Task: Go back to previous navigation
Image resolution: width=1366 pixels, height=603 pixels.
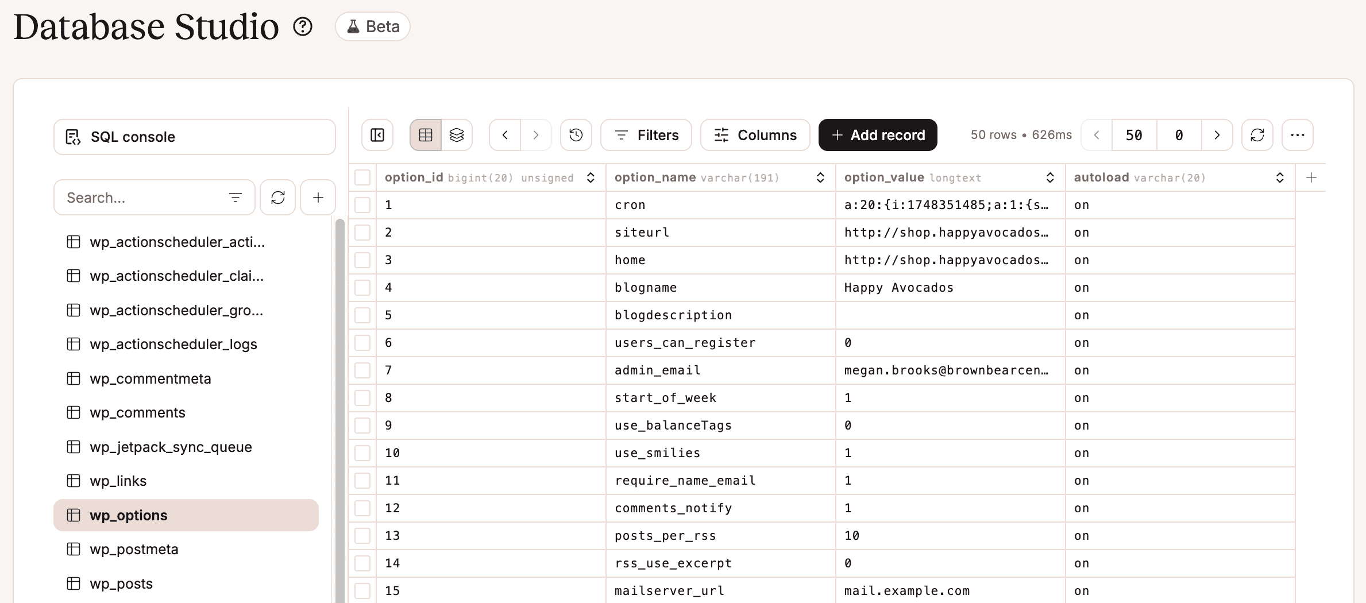Action: click(505, 135)
